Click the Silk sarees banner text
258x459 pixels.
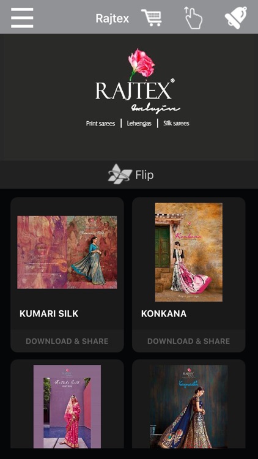pyautogui.click(x=177, y=123)
